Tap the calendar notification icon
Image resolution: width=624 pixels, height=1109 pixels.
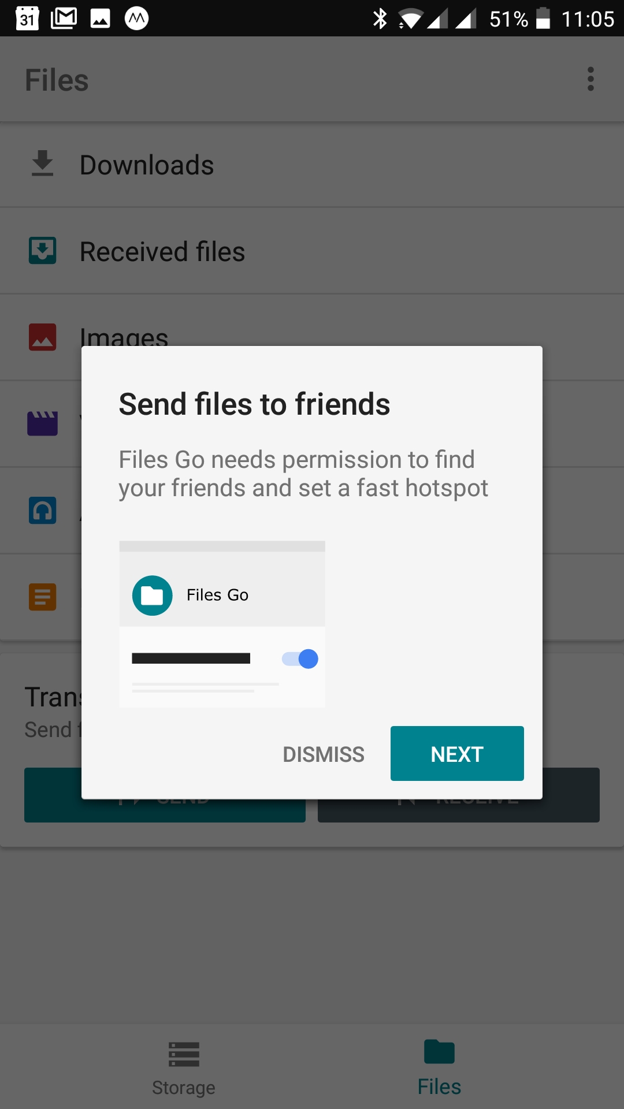tap(27, 18)
